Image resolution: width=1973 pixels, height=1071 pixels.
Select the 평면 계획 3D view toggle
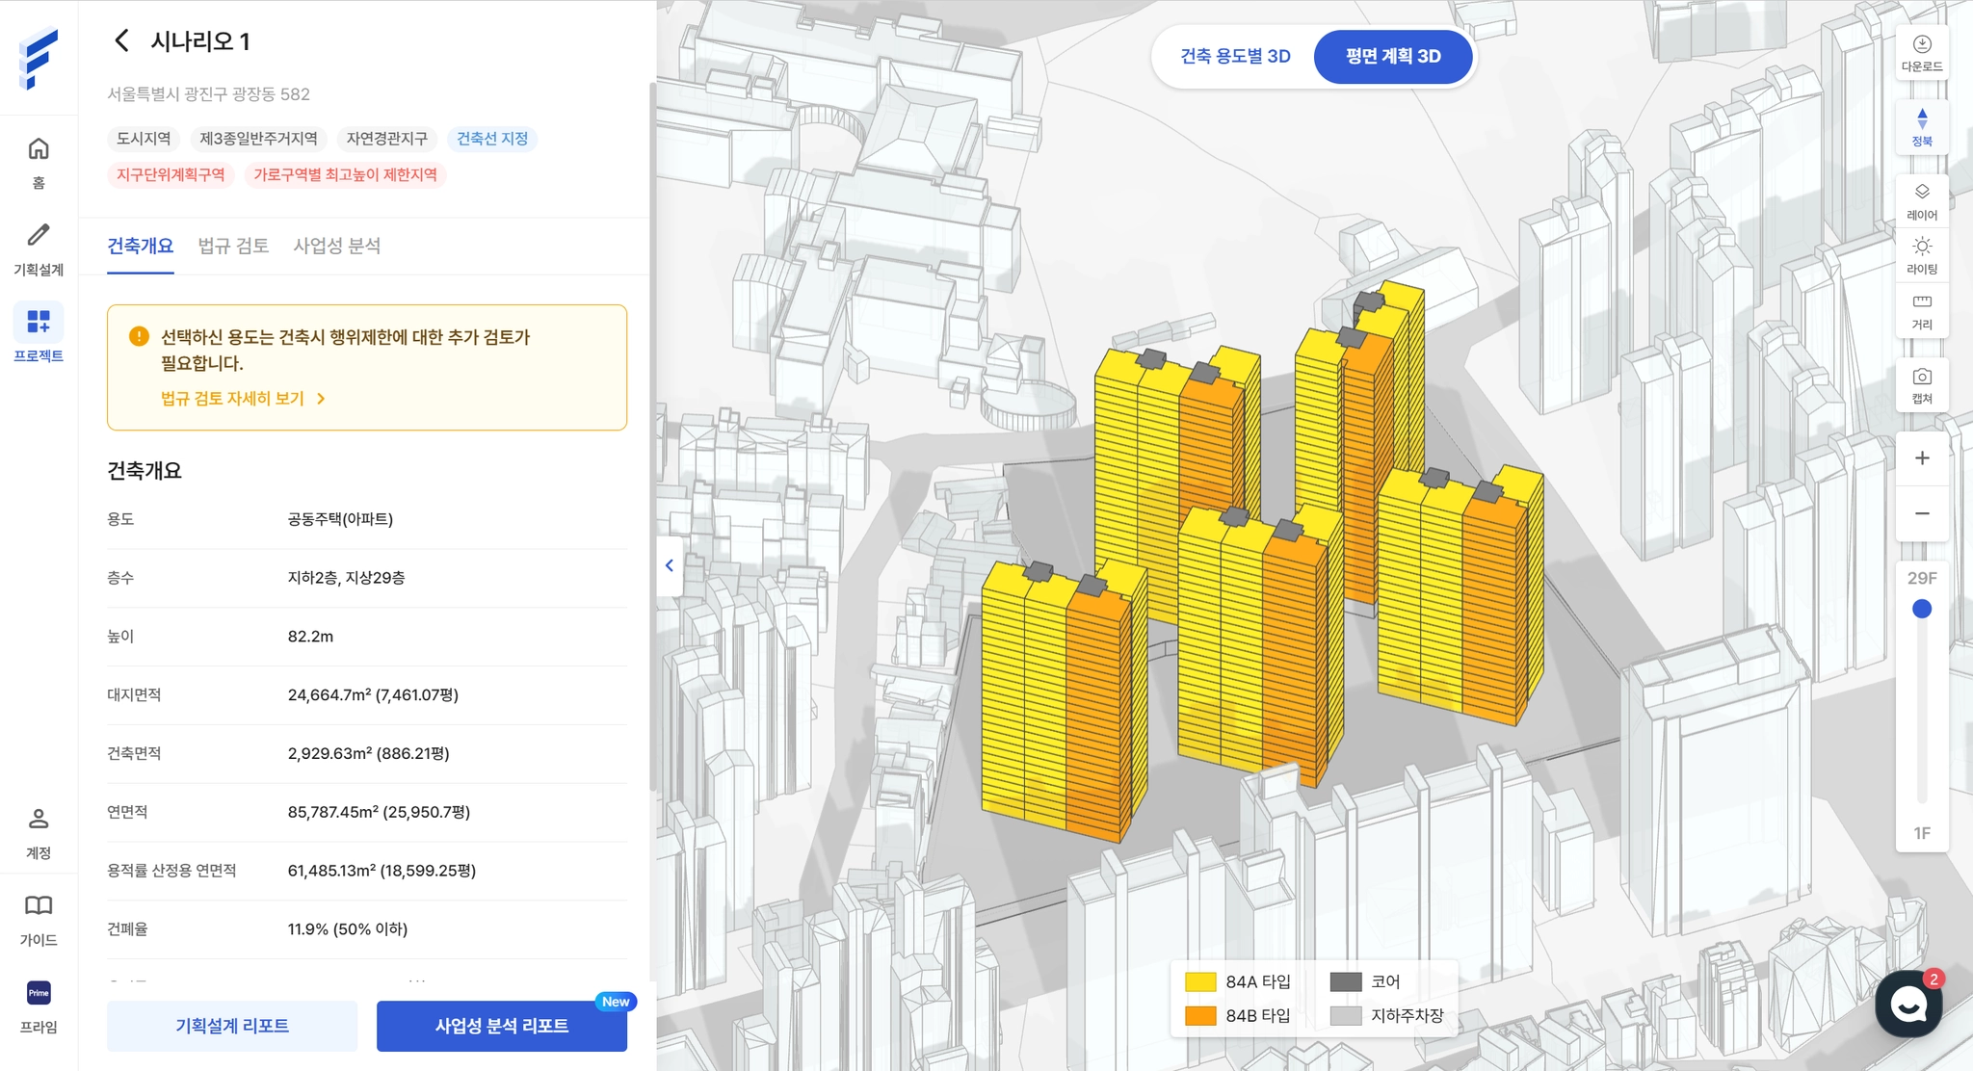pyautogui.click(x=1392, y=57)
